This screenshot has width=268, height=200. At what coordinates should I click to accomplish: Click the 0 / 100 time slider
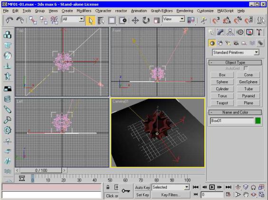pyautogui.click(x=41, y=171)
